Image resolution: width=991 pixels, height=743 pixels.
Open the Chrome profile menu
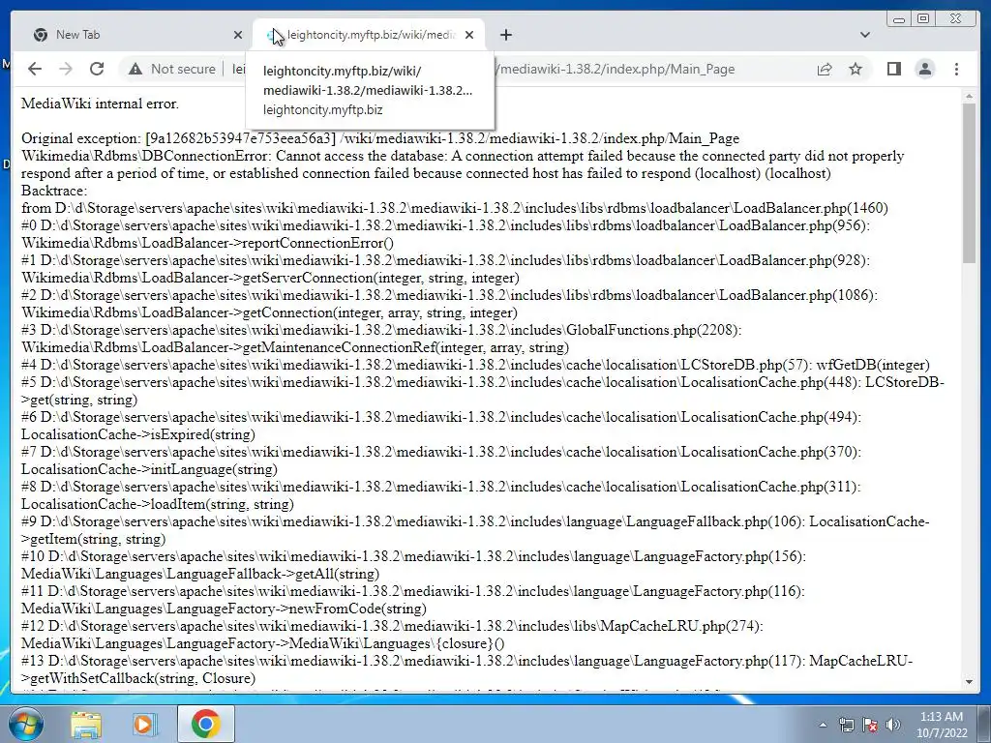[925, 69]
